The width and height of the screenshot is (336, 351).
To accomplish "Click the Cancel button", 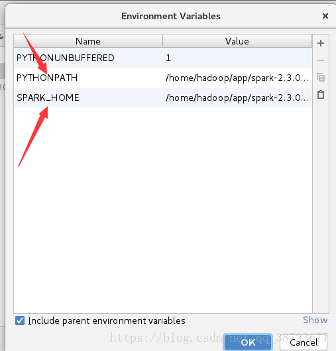I will [x=304, y=342].
